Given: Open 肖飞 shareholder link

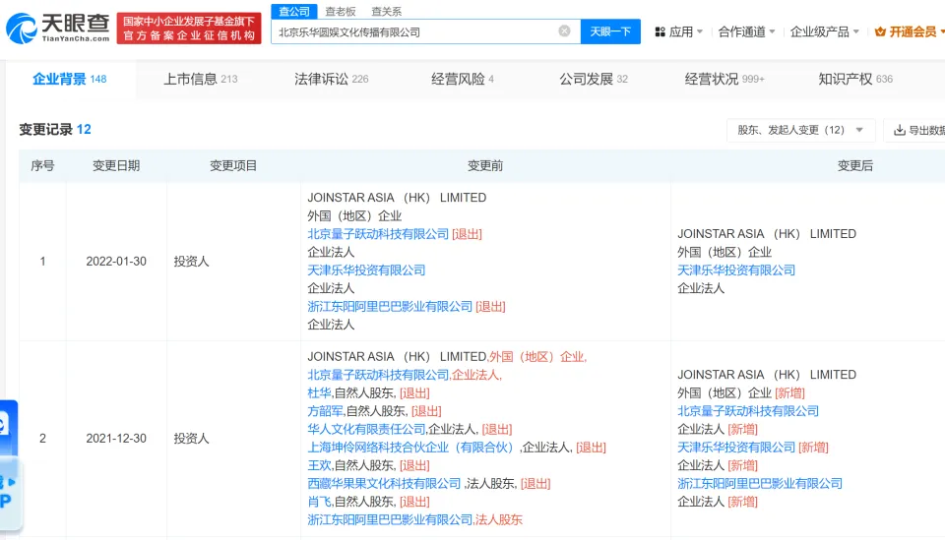Looking at the screenshot, I should [x=319, y=502].
